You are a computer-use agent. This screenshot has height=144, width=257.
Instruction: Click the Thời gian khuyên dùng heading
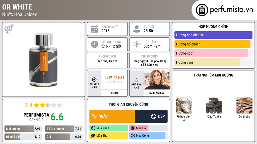coord(128,104)
